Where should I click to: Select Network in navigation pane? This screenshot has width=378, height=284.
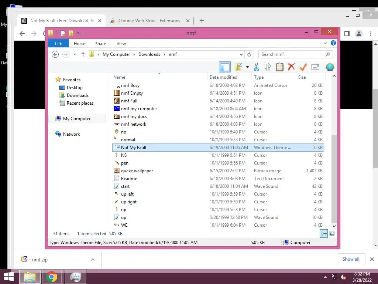(x=71, y=134)
